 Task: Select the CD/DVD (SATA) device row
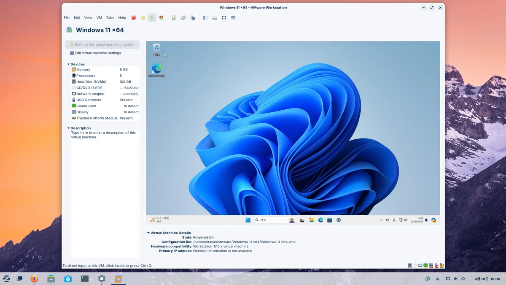(105, 88)
